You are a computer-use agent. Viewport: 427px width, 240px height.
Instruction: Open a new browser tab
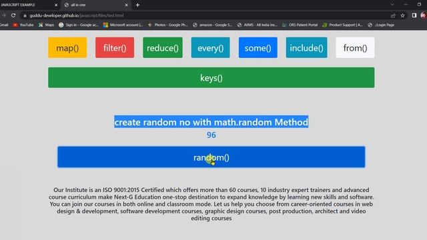tap(137, 5)
